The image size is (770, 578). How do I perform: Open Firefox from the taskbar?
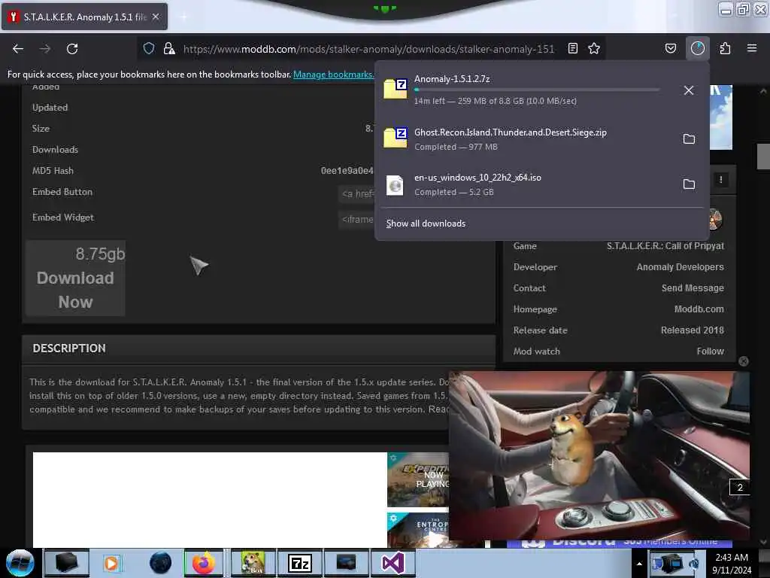204,563
